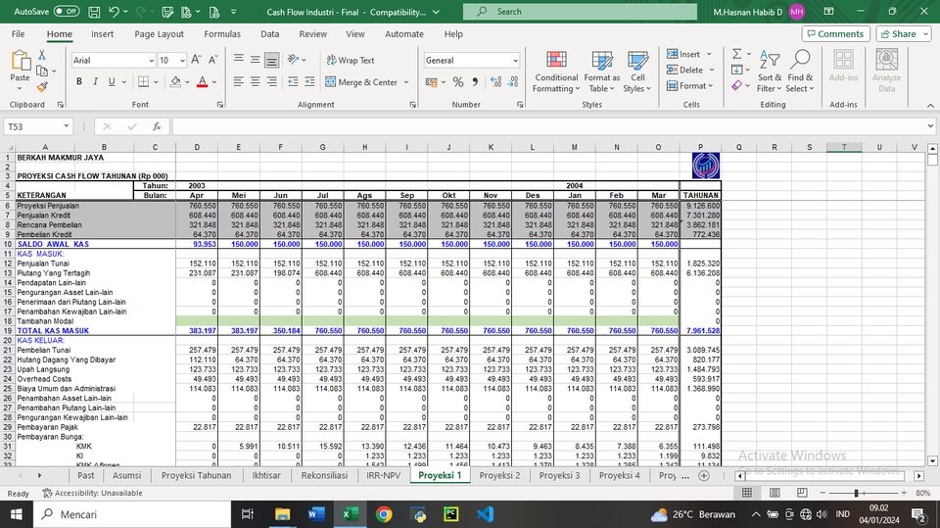Viewport: 940px width, 528px height.
Task: Toggle Underline formatting
Action: (x=112, y=81)
